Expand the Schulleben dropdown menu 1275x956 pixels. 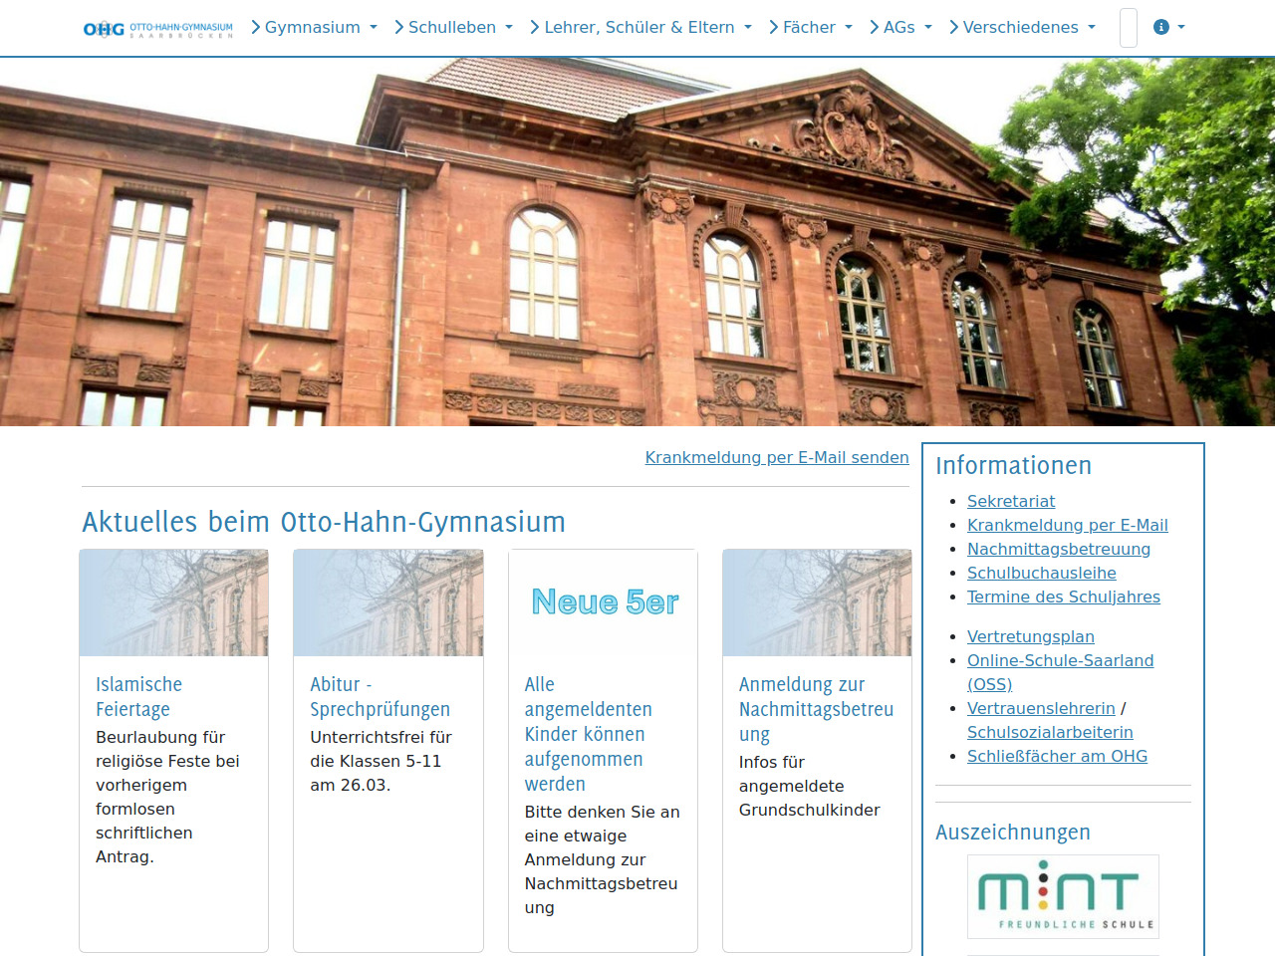[x=453, y=27]
